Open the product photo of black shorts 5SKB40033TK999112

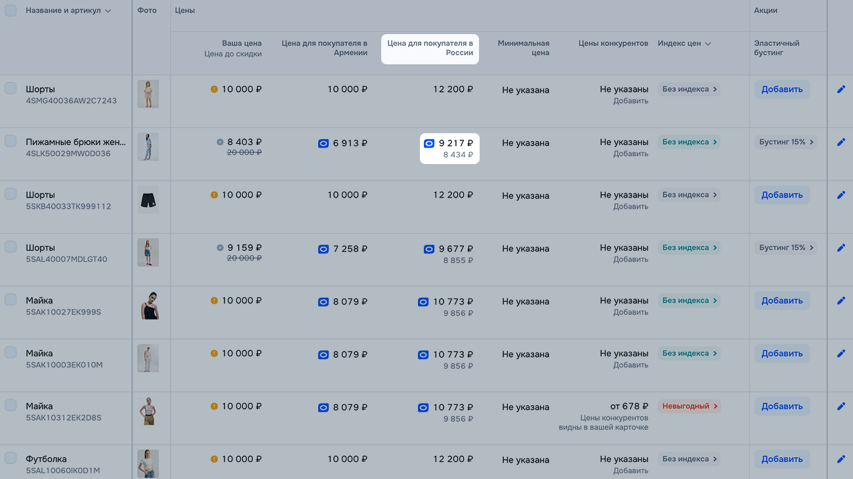(148, 200)
